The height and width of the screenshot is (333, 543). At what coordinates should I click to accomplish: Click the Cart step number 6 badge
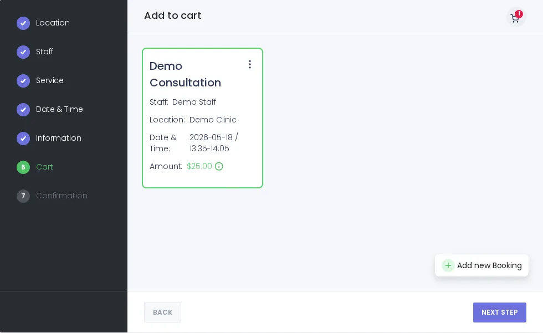[x=23, y=167]
